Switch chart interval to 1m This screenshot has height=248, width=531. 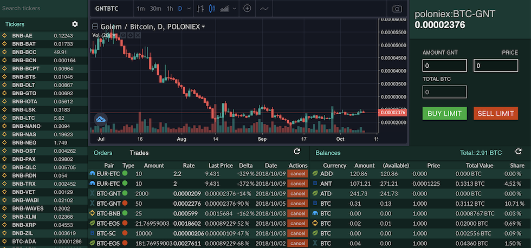(141, 9)
